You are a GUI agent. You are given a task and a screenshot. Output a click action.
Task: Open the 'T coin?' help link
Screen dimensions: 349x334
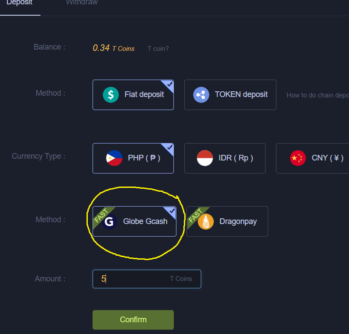coord(158,49)
